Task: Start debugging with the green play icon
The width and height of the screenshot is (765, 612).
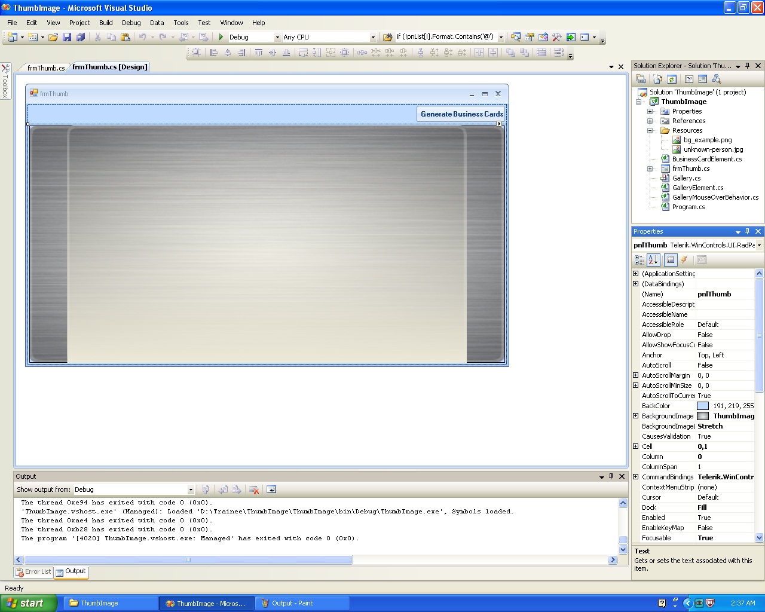Action: click(x=221, y=37)
